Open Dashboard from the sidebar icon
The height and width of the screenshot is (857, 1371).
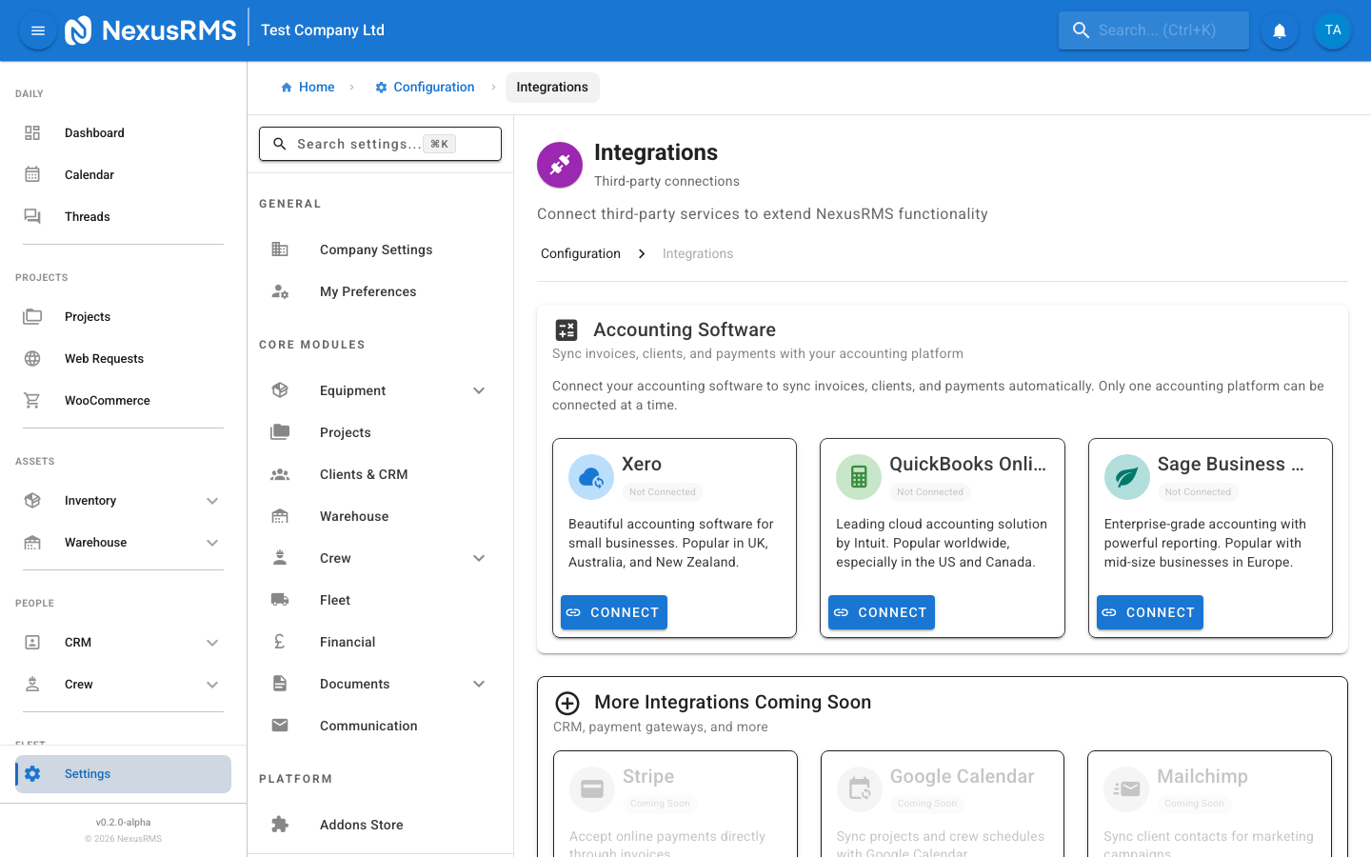point(32,132)
